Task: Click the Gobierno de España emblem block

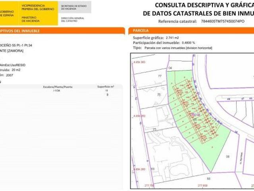Action: click(x=8, y=13)
